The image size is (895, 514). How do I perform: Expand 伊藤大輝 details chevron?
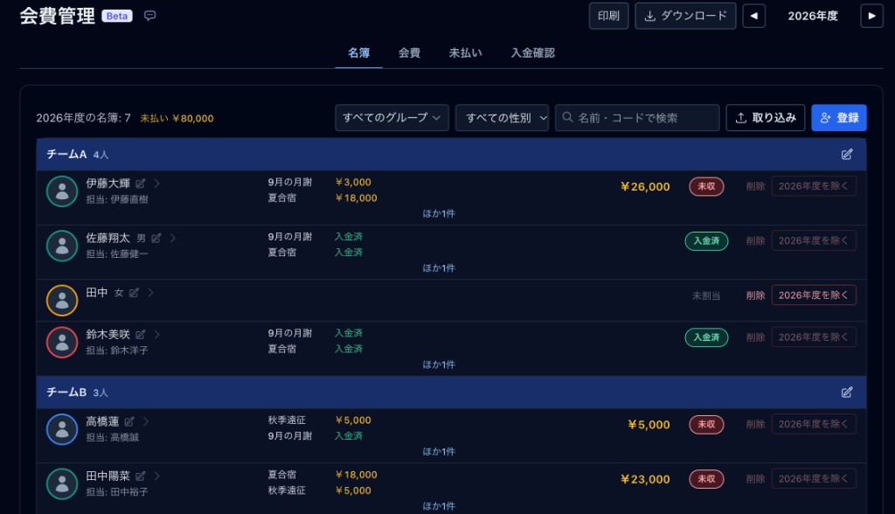coord(157,184)
